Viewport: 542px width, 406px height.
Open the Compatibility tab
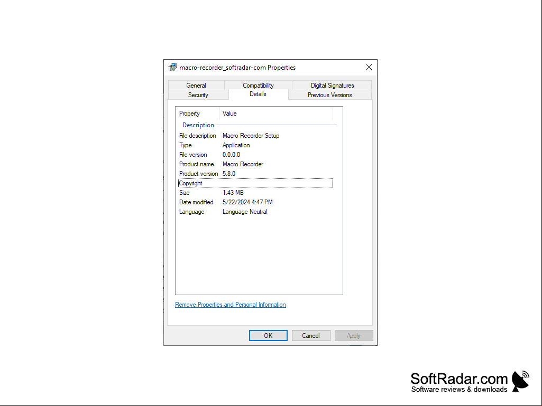258,86
